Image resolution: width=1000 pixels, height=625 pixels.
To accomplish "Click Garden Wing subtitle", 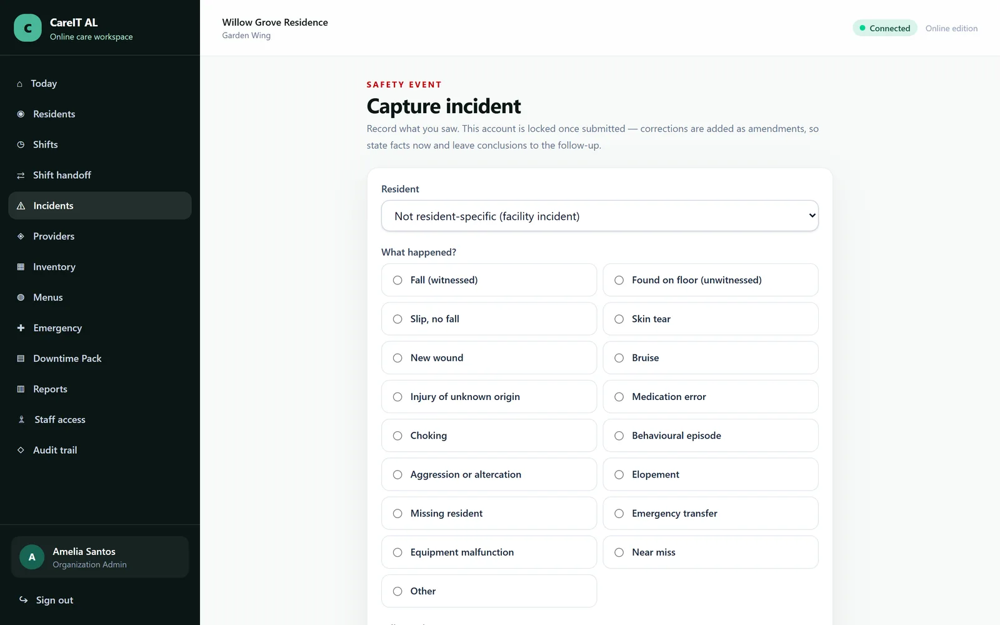I will [246, 36].
